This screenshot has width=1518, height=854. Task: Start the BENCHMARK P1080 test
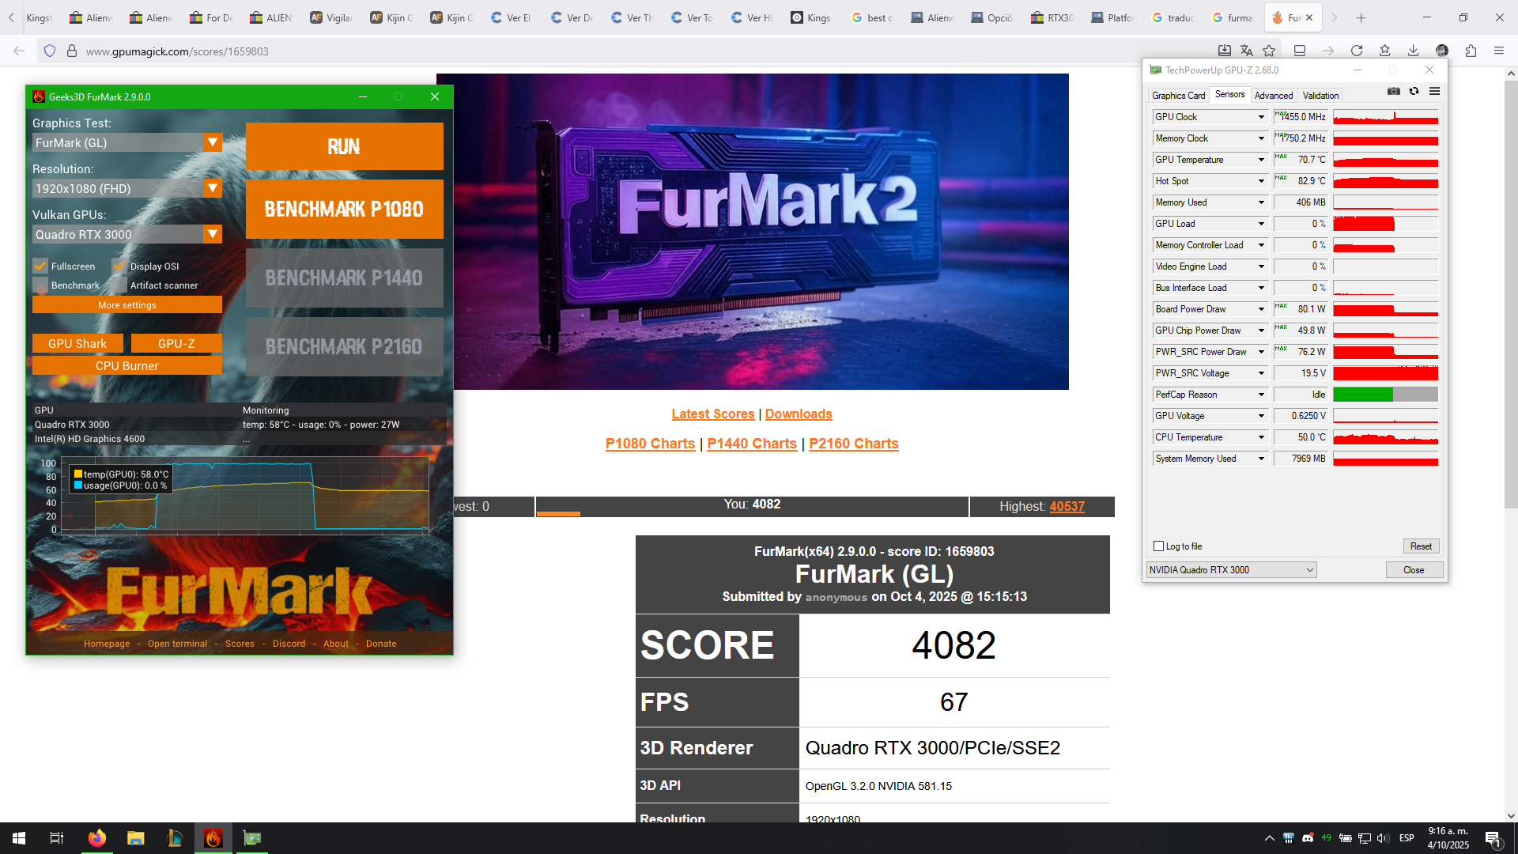click(344, 209)
